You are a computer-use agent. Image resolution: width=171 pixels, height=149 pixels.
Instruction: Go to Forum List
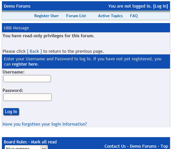(x=76, y=16)
